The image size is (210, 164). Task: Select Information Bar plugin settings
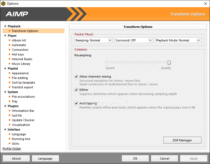[23, 111]
